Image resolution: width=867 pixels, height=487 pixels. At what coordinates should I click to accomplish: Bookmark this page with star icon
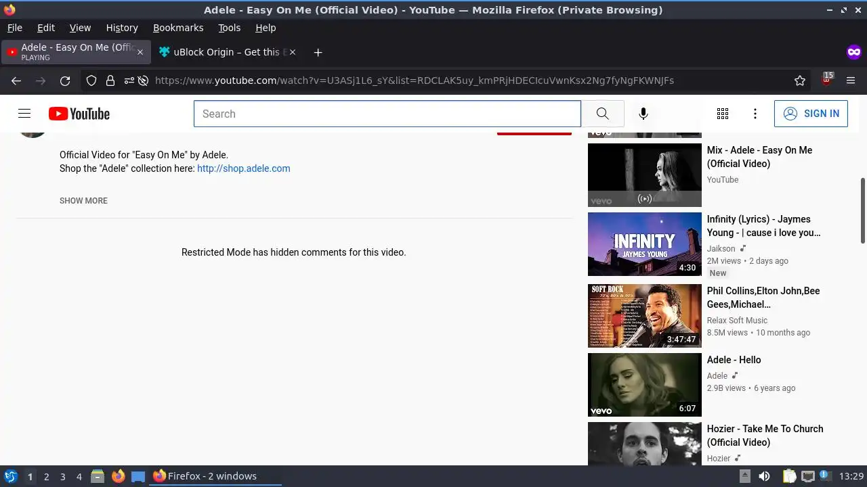800,80
